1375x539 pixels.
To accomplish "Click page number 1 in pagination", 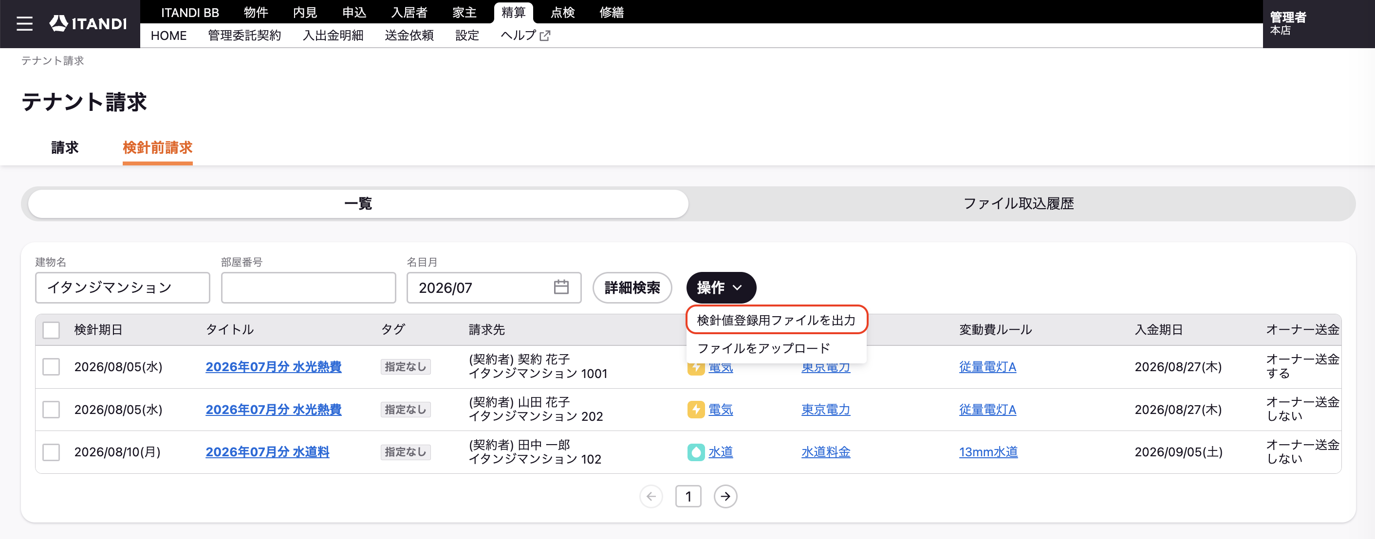I will click(688, 496).
